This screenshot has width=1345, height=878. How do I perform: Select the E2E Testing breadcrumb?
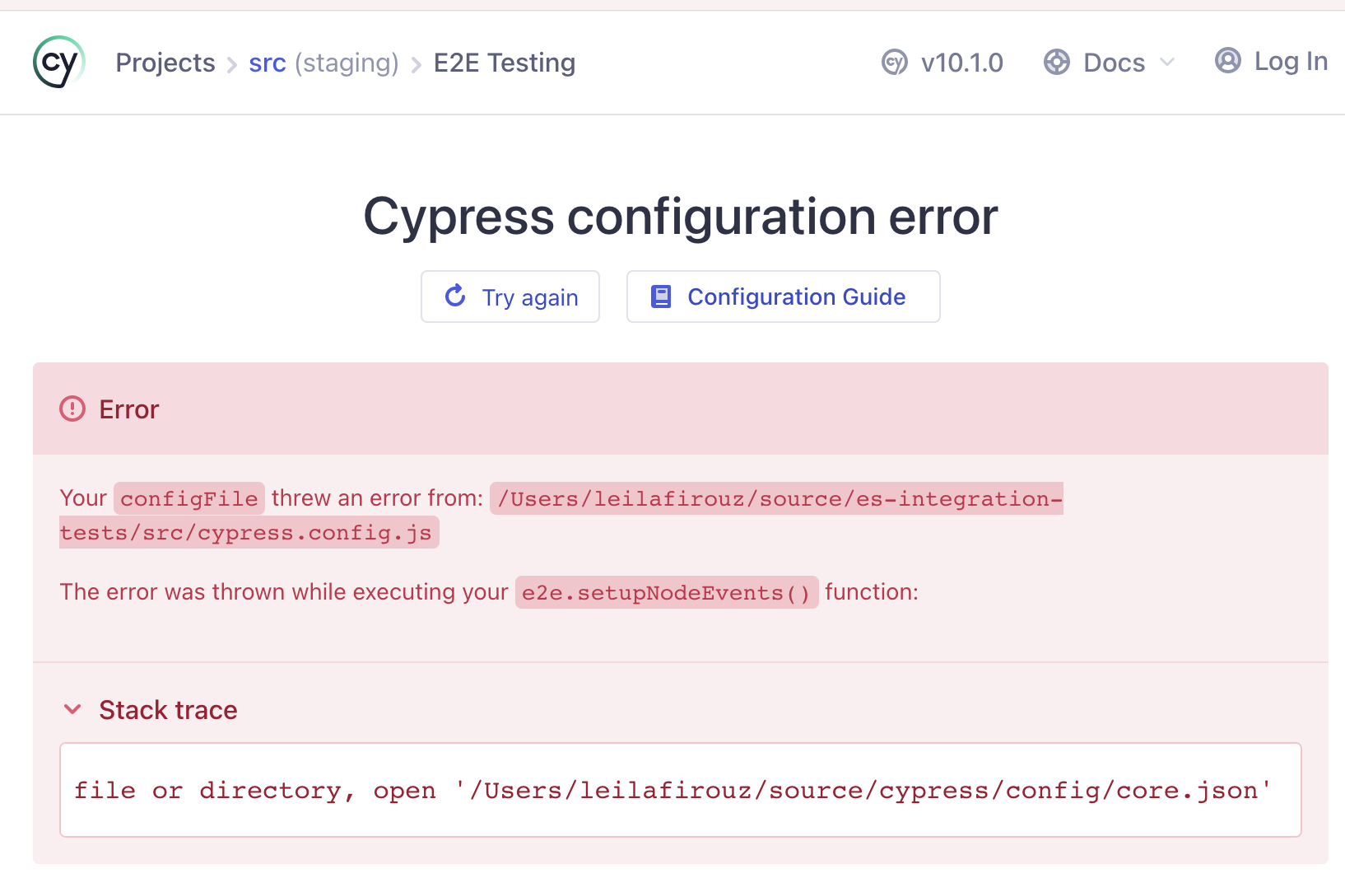point(504,62)
